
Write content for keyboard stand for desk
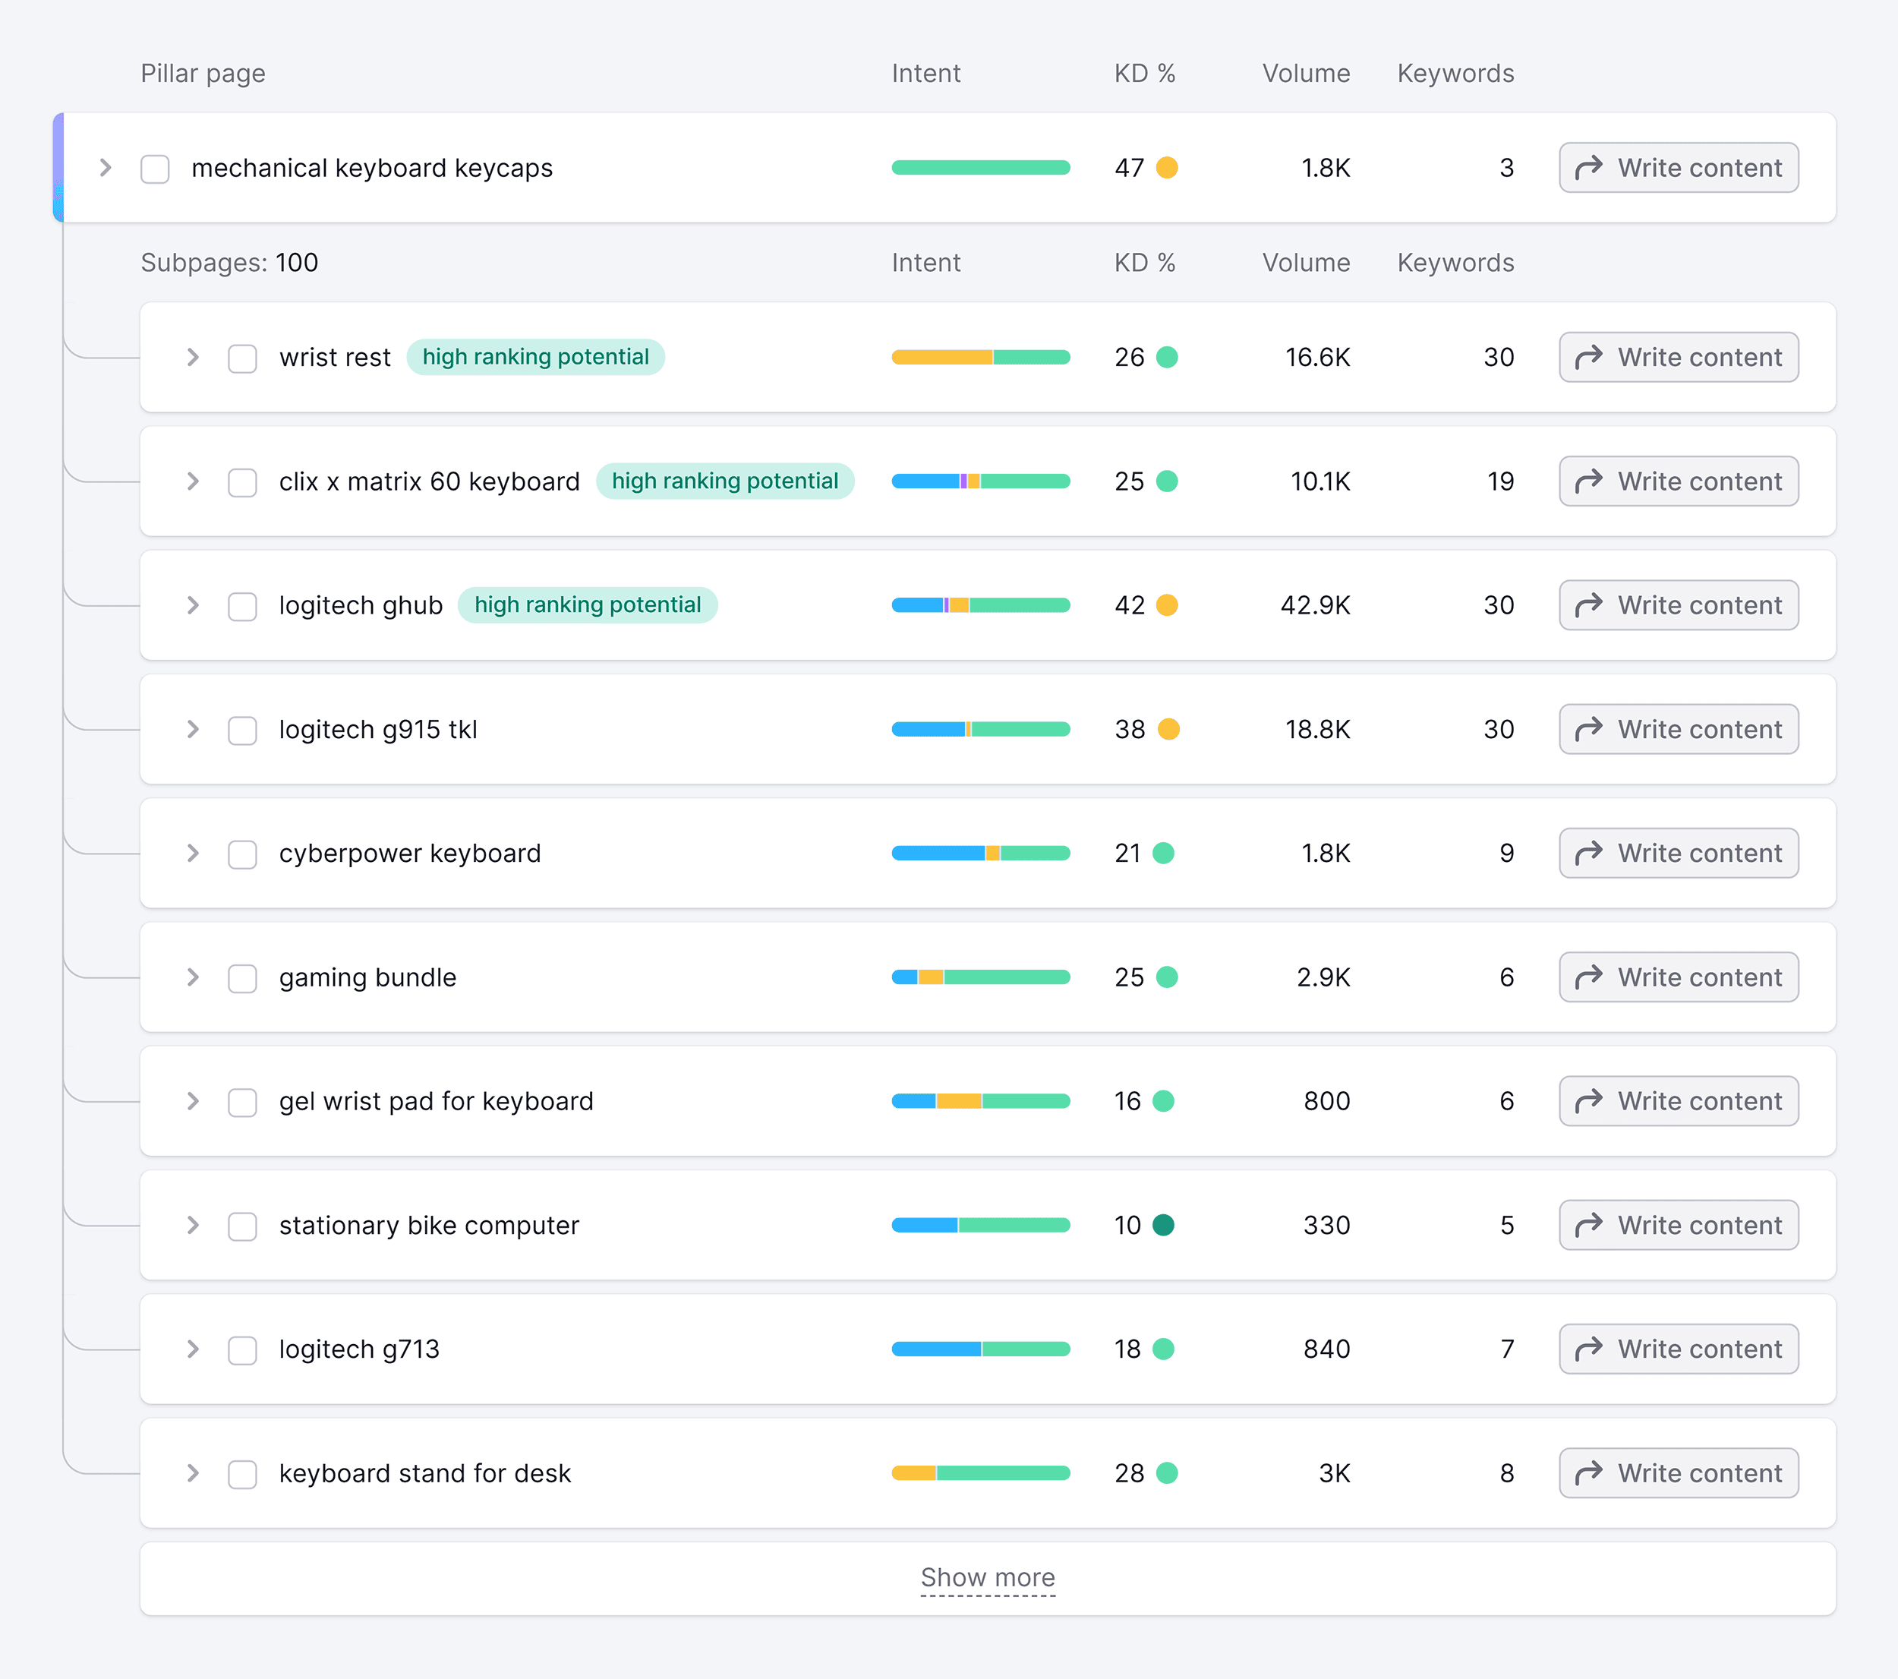point(1678,1473)
